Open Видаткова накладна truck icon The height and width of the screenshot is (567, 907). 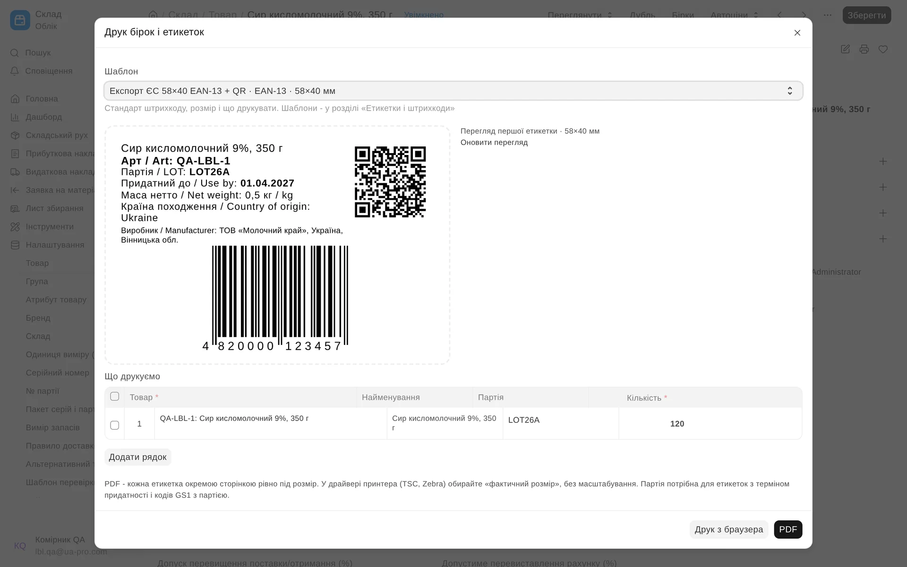15,172
